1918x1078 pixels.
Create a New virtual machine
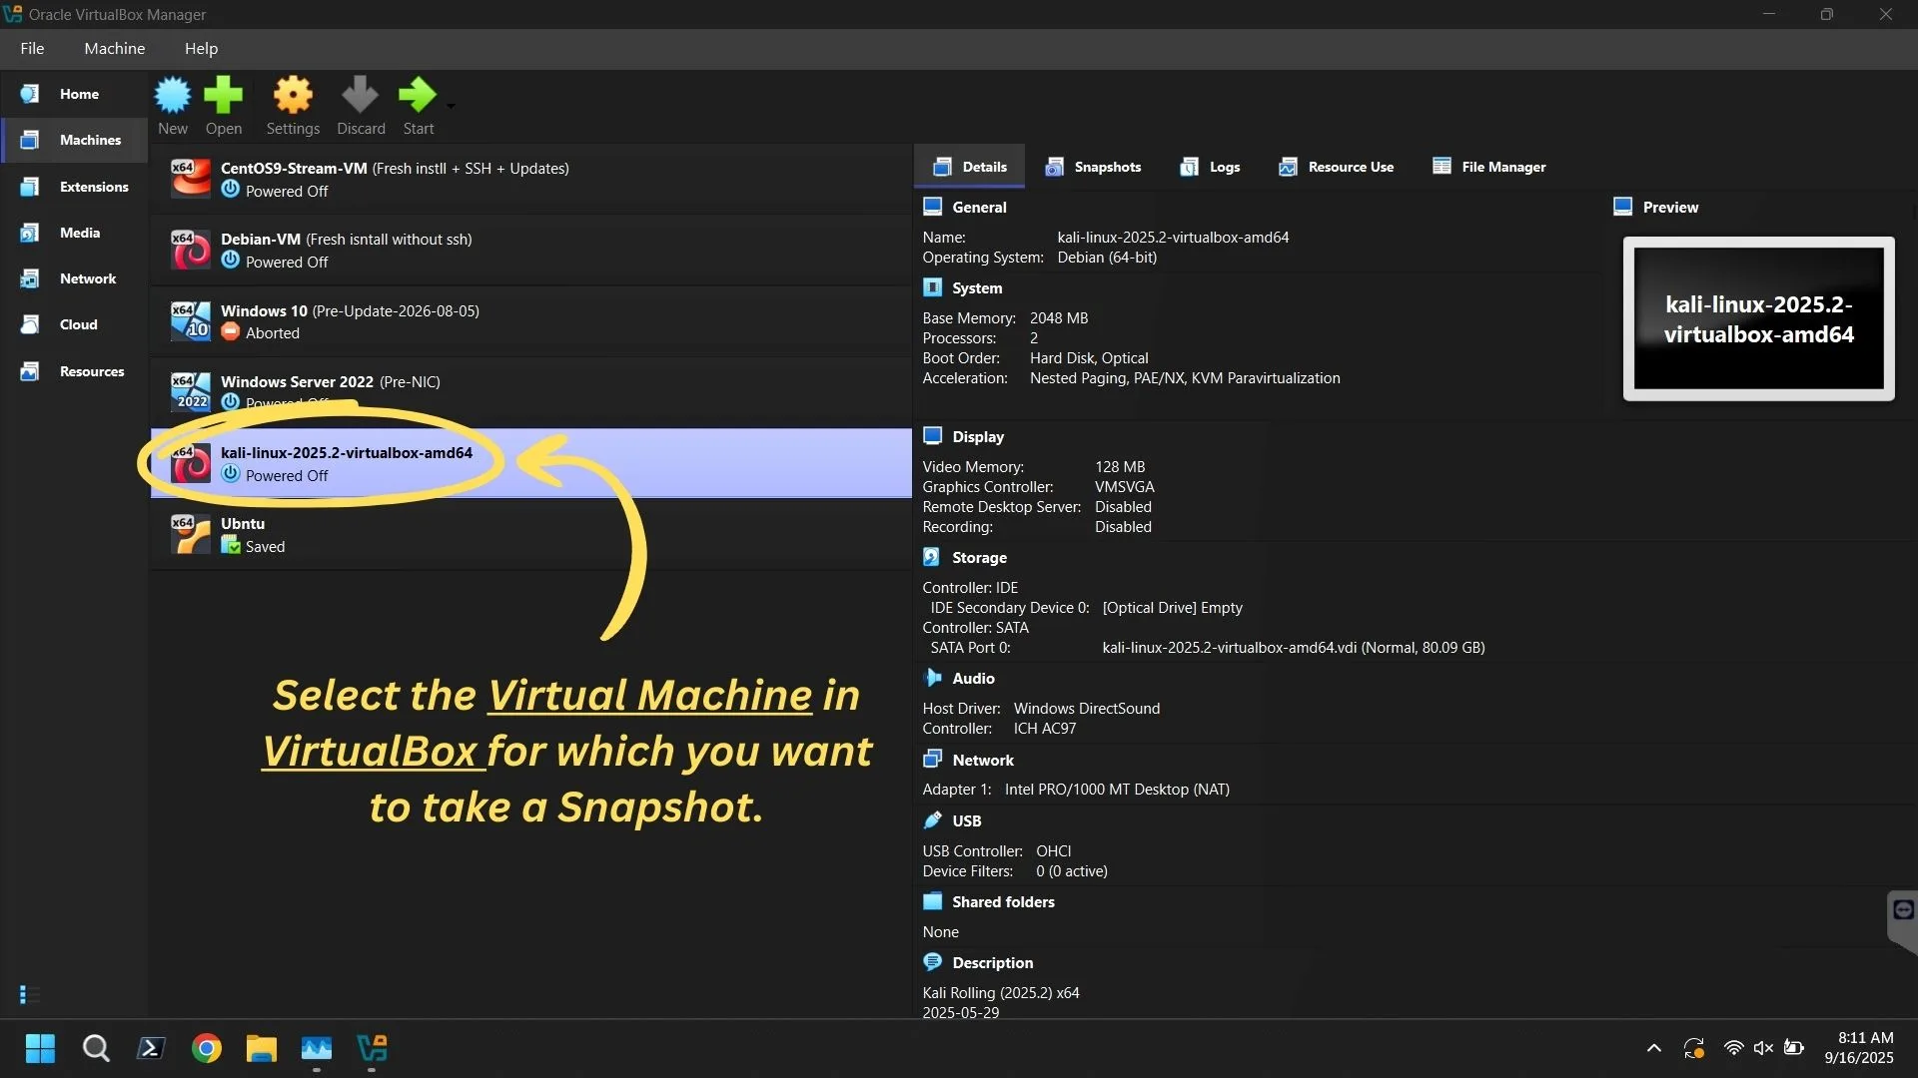point(172,105)
